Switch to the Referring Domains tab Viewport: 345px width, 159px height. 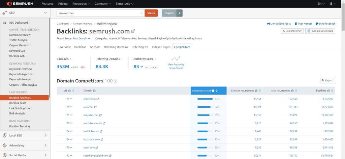[116, 47]
